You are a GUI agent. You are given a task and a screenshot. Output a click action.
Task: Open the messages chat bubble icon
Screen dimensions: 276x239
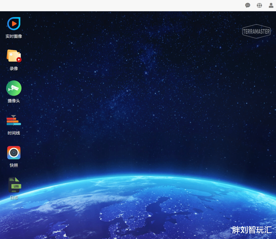[x=248, y=5]
